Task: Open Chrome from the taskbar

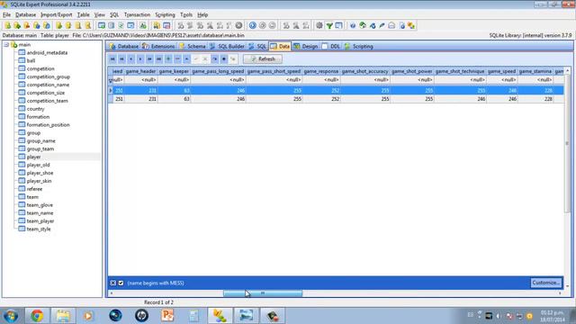Action: [37, 316]
